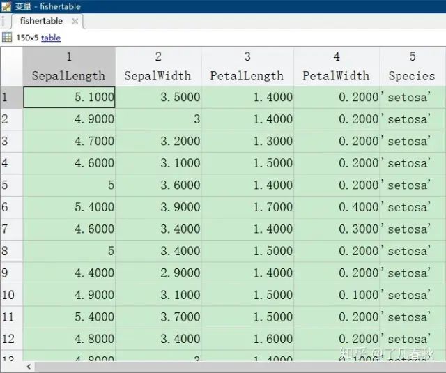Click PetalWidth cell 0.2000 in row 2

337,119
